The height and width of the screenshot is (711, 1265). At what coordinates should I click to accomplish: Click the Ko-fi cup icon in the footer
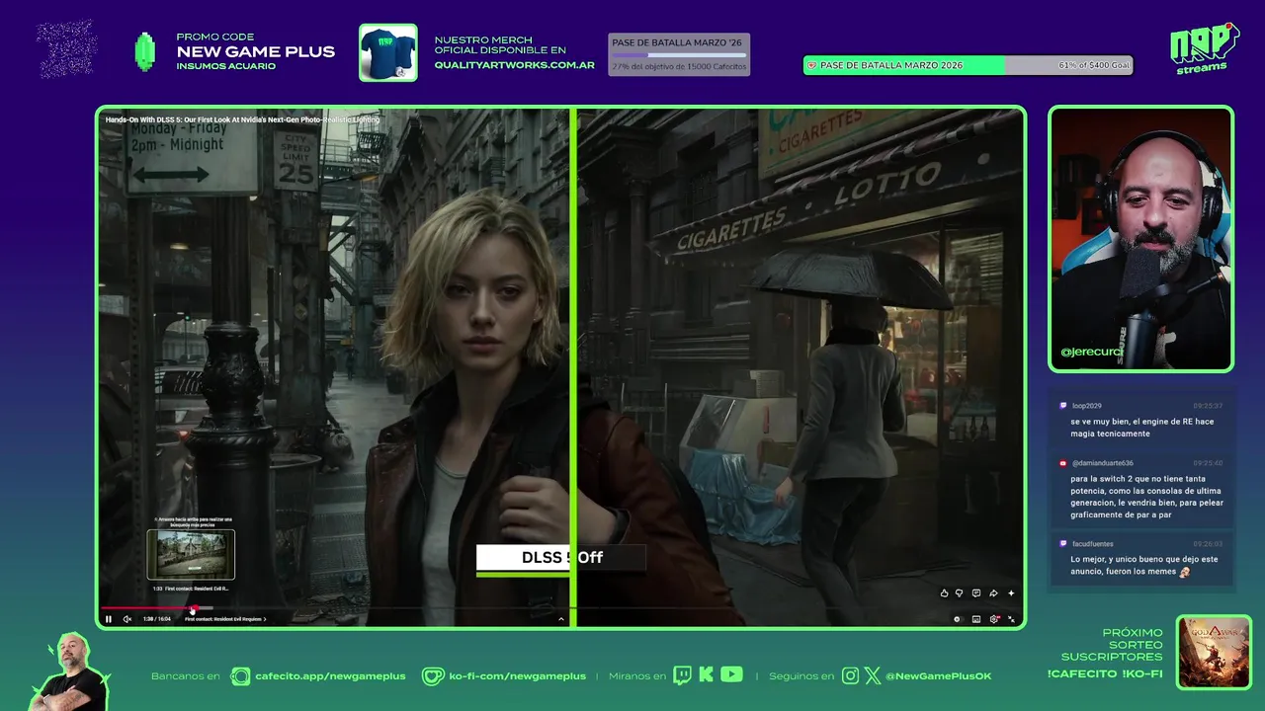[433, 676]
